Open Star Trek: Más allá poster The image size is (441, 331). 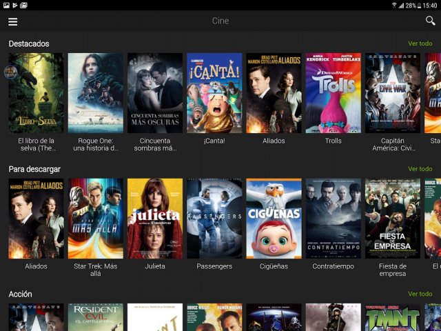pos(96,219)
